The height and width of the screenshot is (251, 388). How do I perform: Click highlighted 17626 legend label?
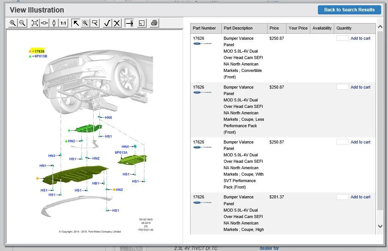tap(38, 51)
